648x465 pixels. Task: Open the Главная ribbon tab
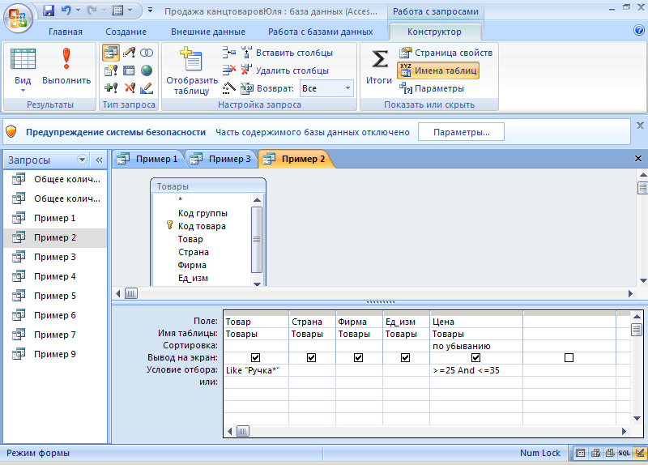[x=66, y=32]
